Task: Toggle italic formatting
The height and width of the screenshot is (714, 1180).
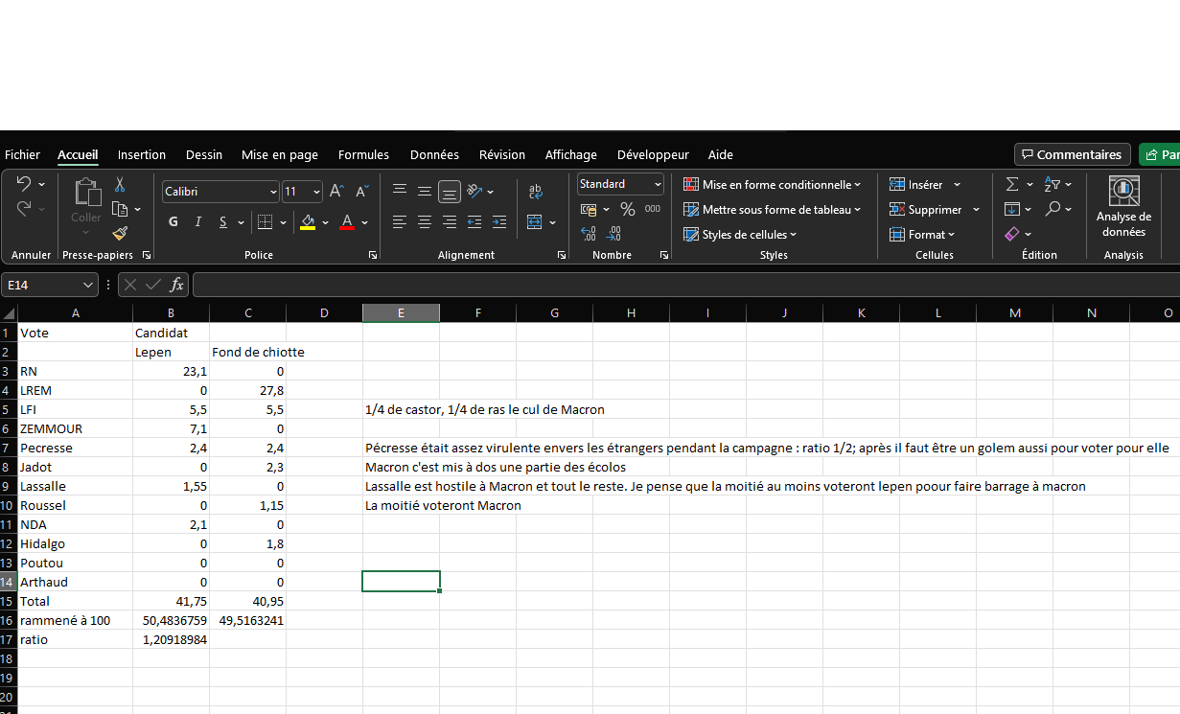Action: click(198, 222)
